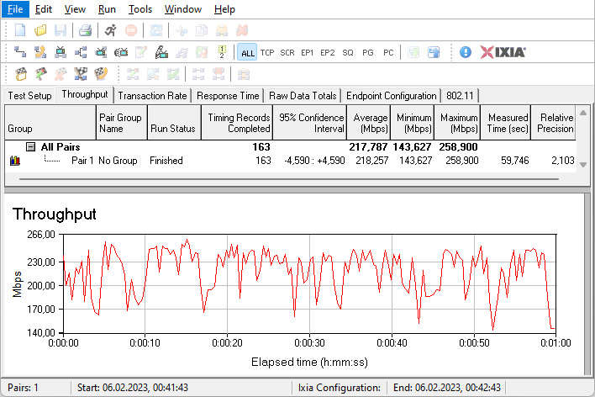Click the Pair 1 chart icon at row start

pyautogui.click(x=15, y=161)
